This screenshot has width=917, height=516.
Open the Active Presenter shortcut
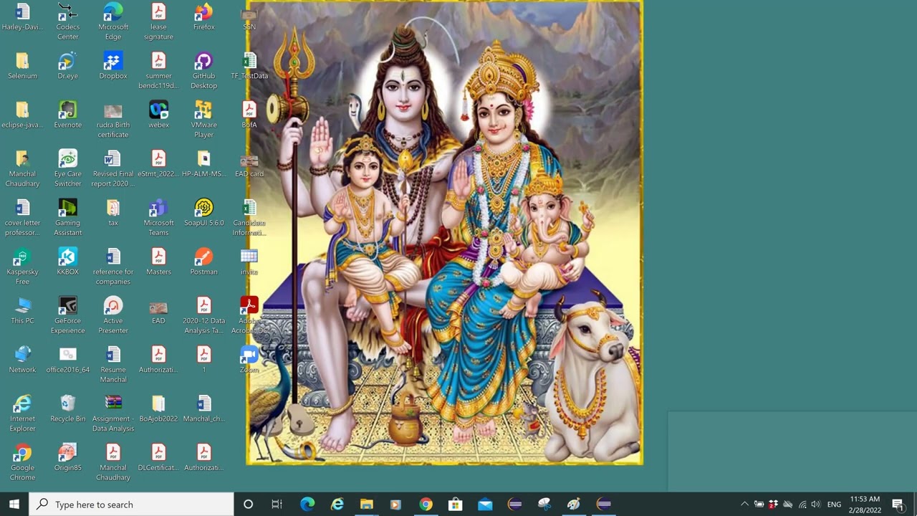[x=113, y=315]
